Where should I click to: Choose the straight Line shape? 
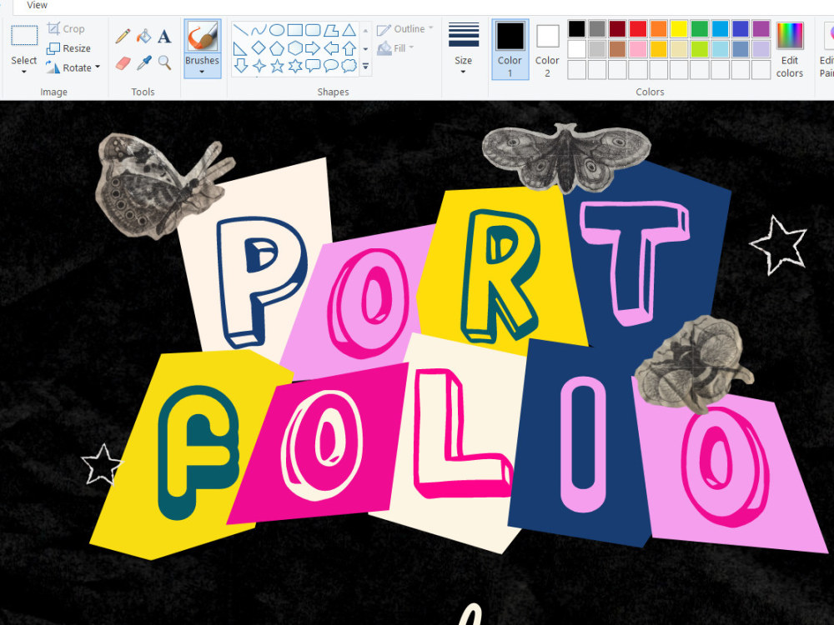click(x=240, y=30)
